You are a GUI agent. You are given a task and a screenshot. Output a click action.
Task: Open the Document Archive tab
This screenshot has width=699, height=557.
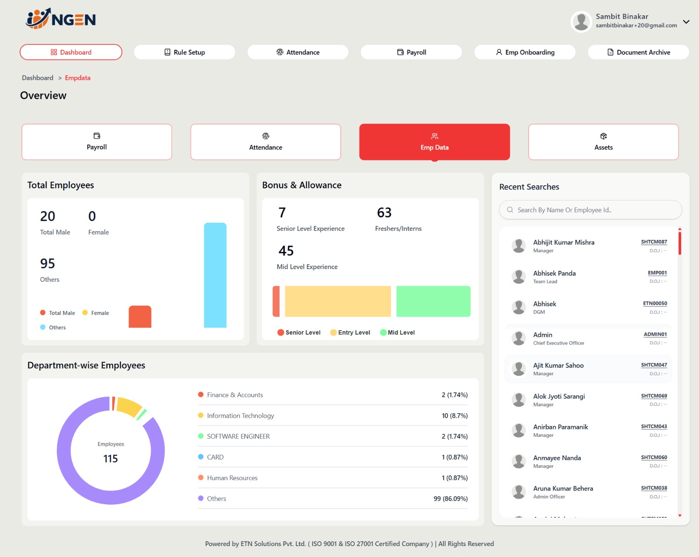point(638,52)
